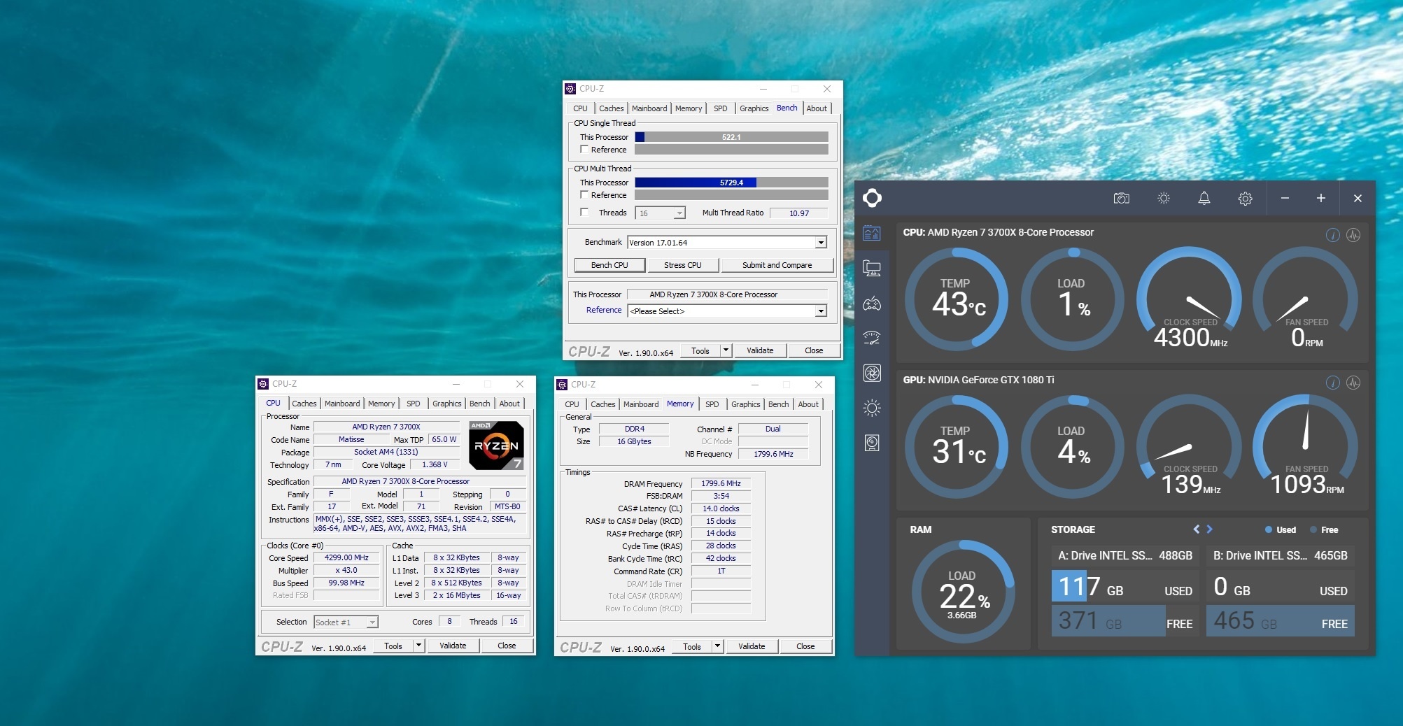The width and height of the screenshot is (1403, 726).
Task: Click Validate in the CPU window
Action: pyautogui.click(x=453, y=646)
